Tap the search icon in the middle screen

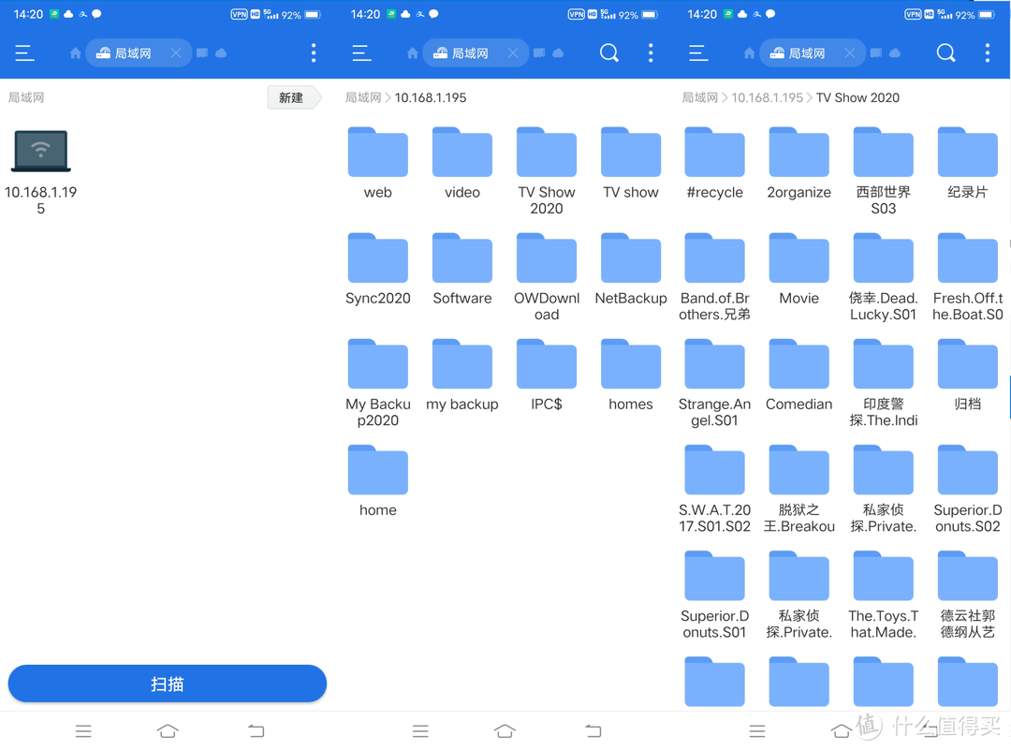coord(608,53)
